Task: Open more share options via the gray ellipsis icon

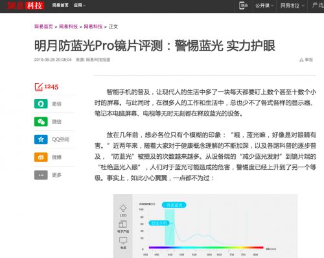Action: 41,175
